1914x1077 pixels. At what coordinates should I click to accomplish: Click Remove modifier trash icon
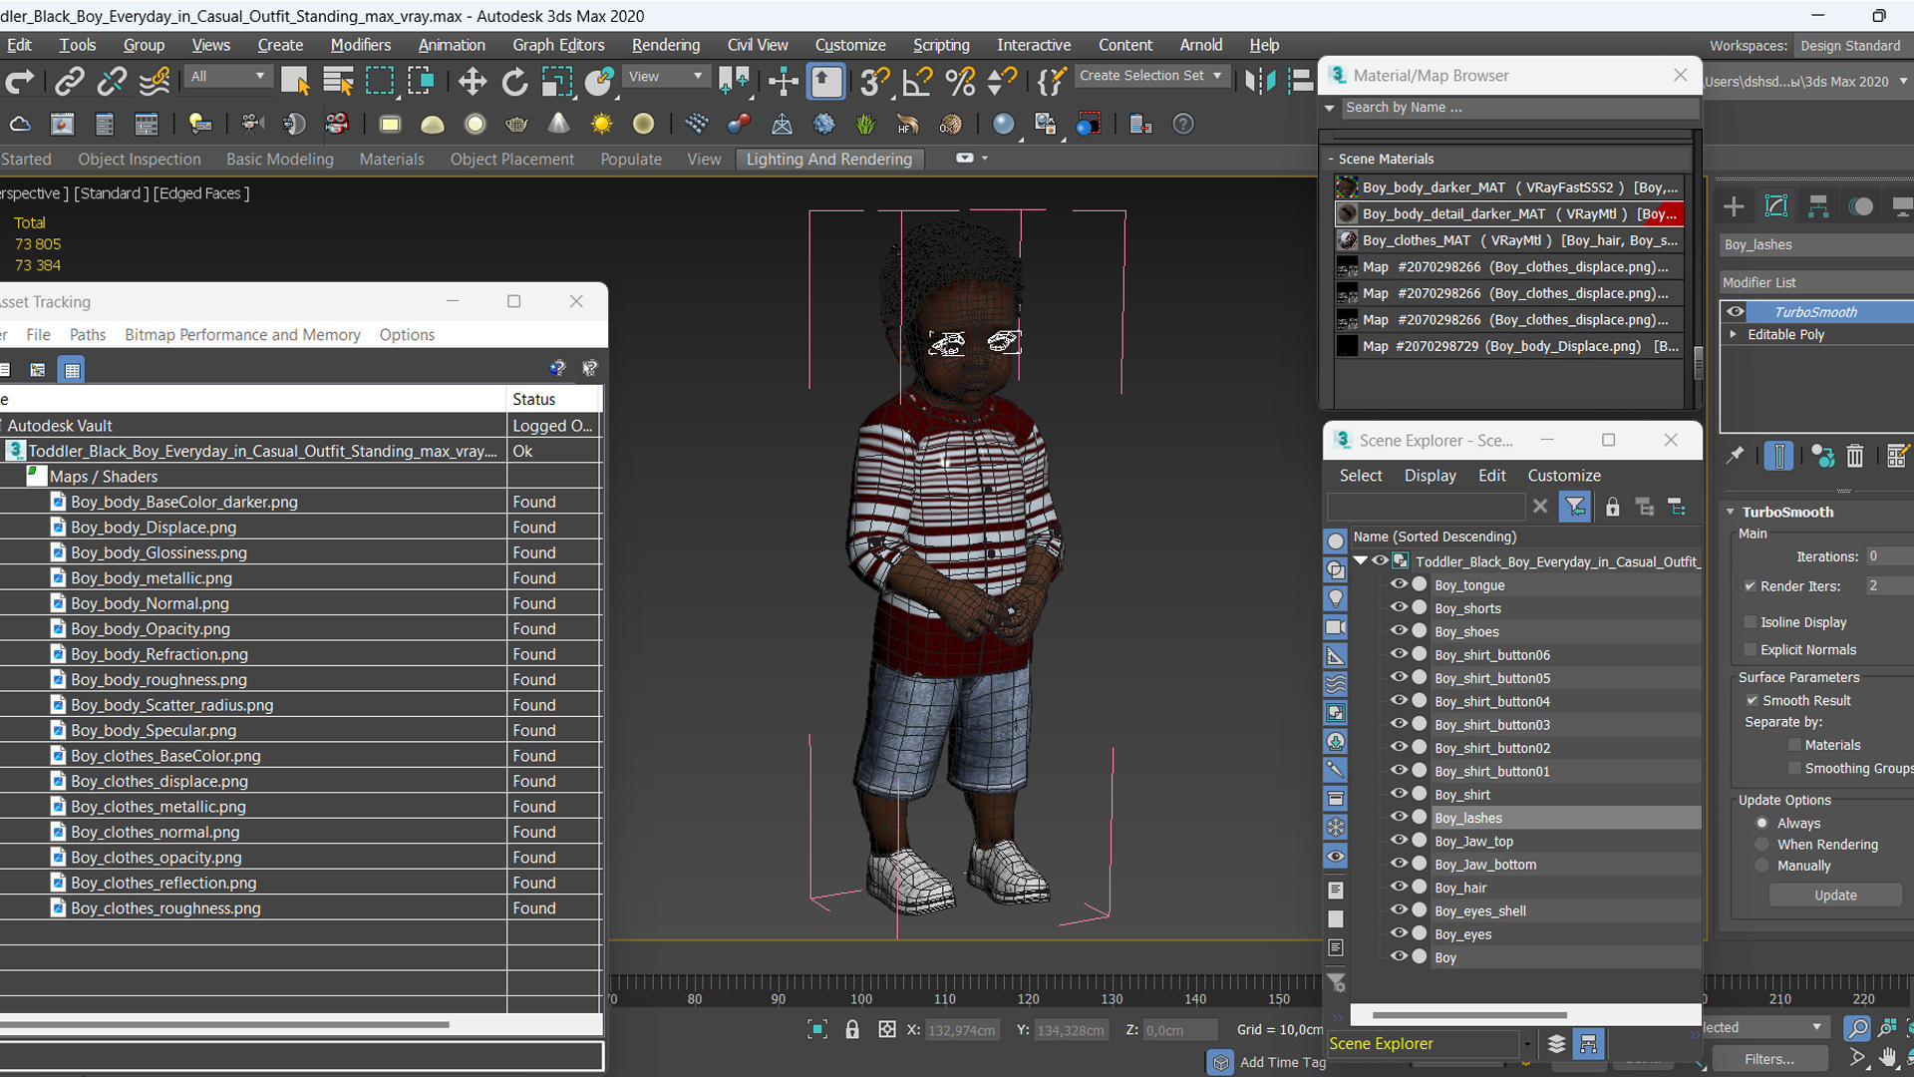tap(1854, 456)
